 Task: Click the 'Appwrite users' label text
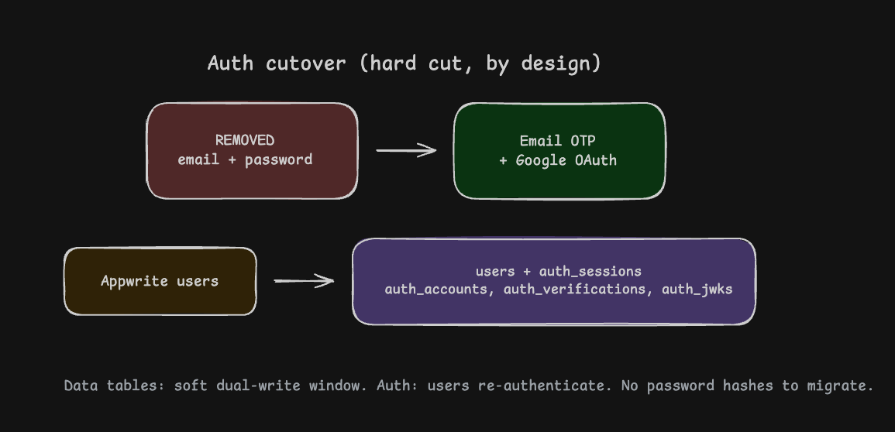click(x=160, y=281)
